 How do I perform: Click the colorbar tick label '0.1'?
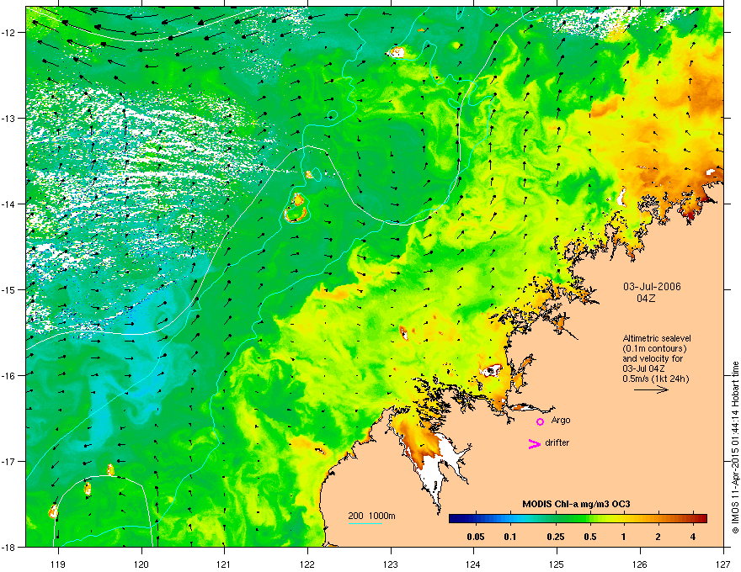pyautogui.click(x=510, y=537)
